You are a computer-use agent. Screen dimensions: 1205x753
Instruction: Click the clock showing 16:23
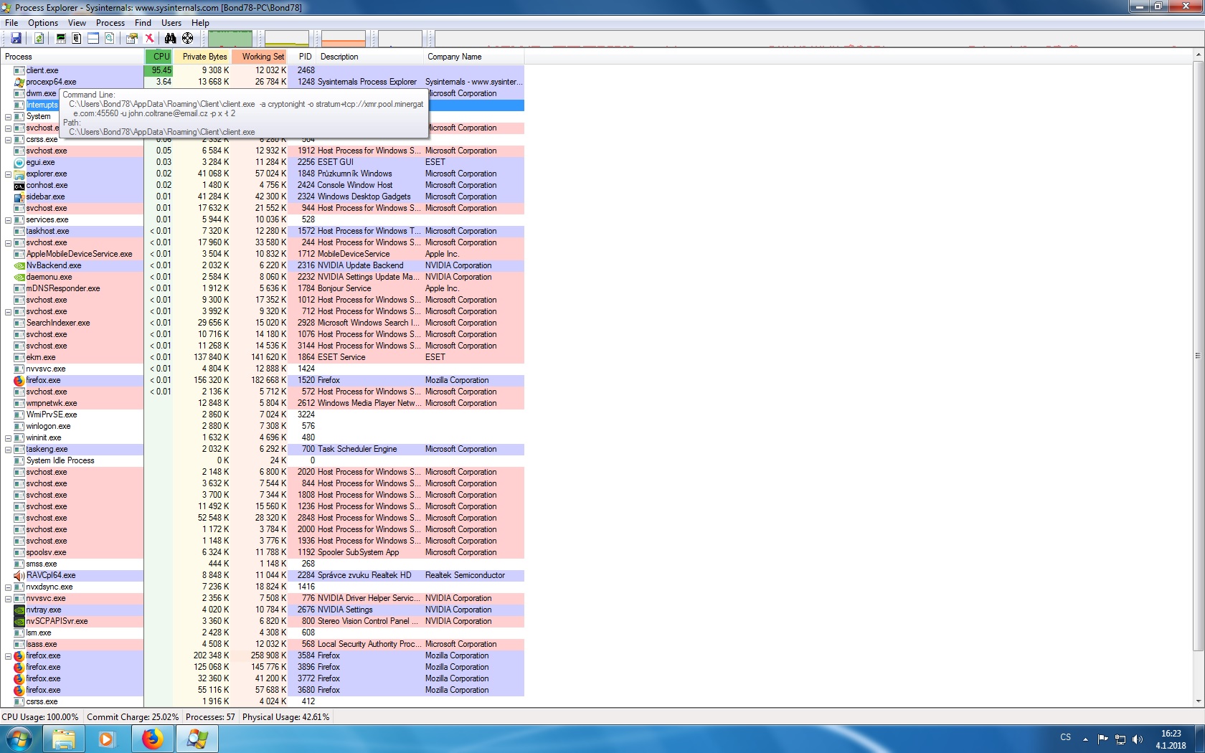(1171, 734)
